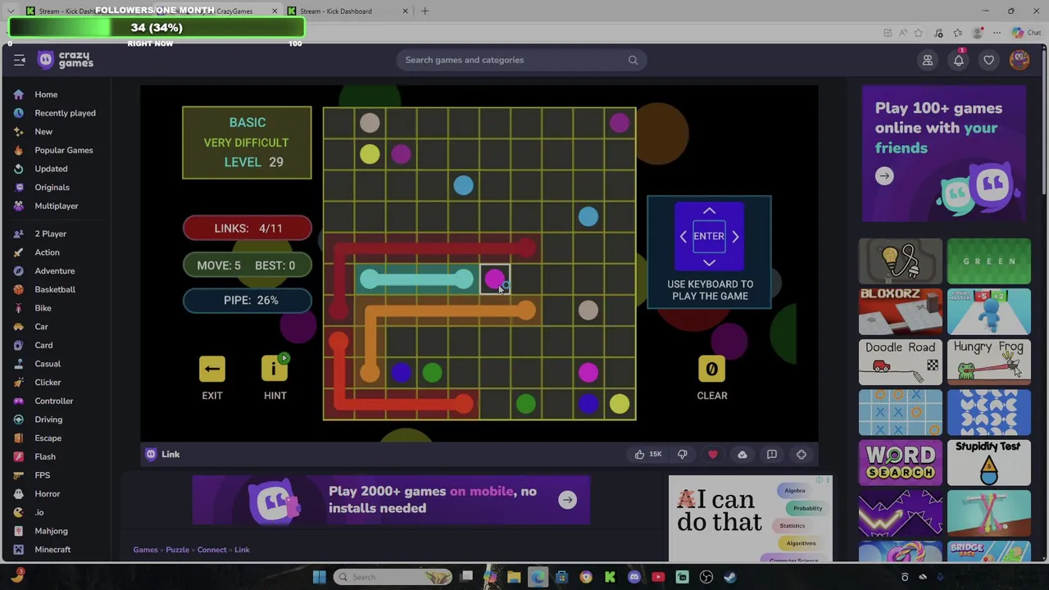Image resolution: width=1049 pixels, height=590 pixels.
Task: Click the Adventure category icon
Action: click(19, 271)
